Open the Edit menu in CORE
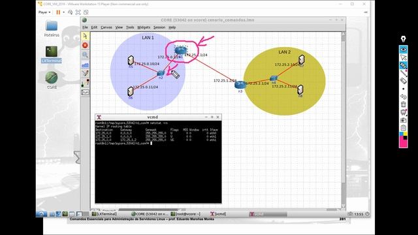The width and height of the screenshot is (418, 235). [94, 27]
